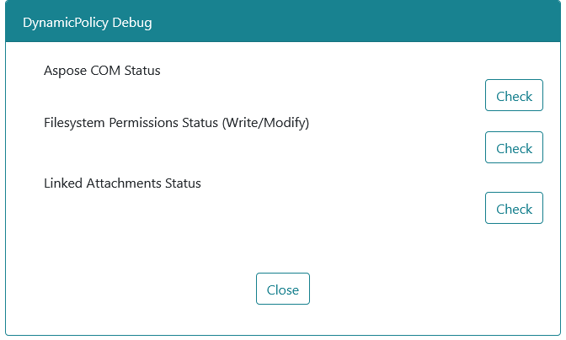
Task: Run the middle Check button
Action: tap(514, 147)
